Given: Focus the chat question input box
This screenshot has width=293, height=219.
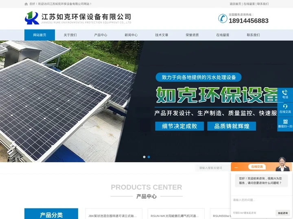Looking at the screenshot, I should coord(261,202).
